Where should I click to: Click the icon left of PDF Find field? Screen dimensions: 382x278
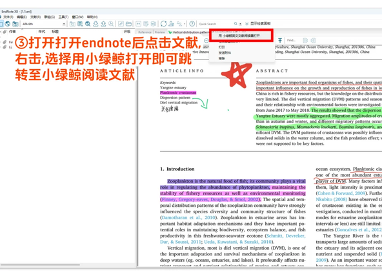(x=280, y=40)
